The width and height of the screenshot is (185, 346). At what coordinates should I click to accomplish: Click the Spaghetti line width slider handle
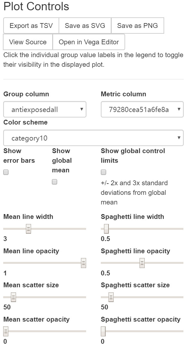tap(106, 229)
